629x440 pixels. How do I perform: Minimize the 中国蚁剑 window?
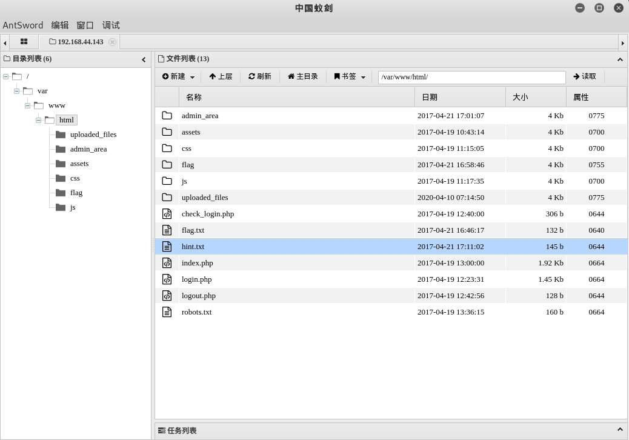pos(580,8)
